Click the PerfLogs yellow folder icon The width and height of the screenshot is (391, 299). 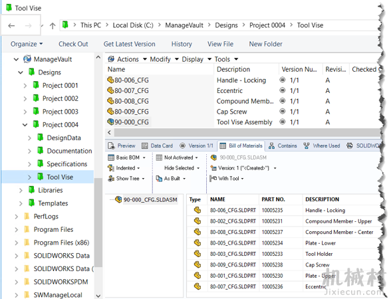[27, 216]
